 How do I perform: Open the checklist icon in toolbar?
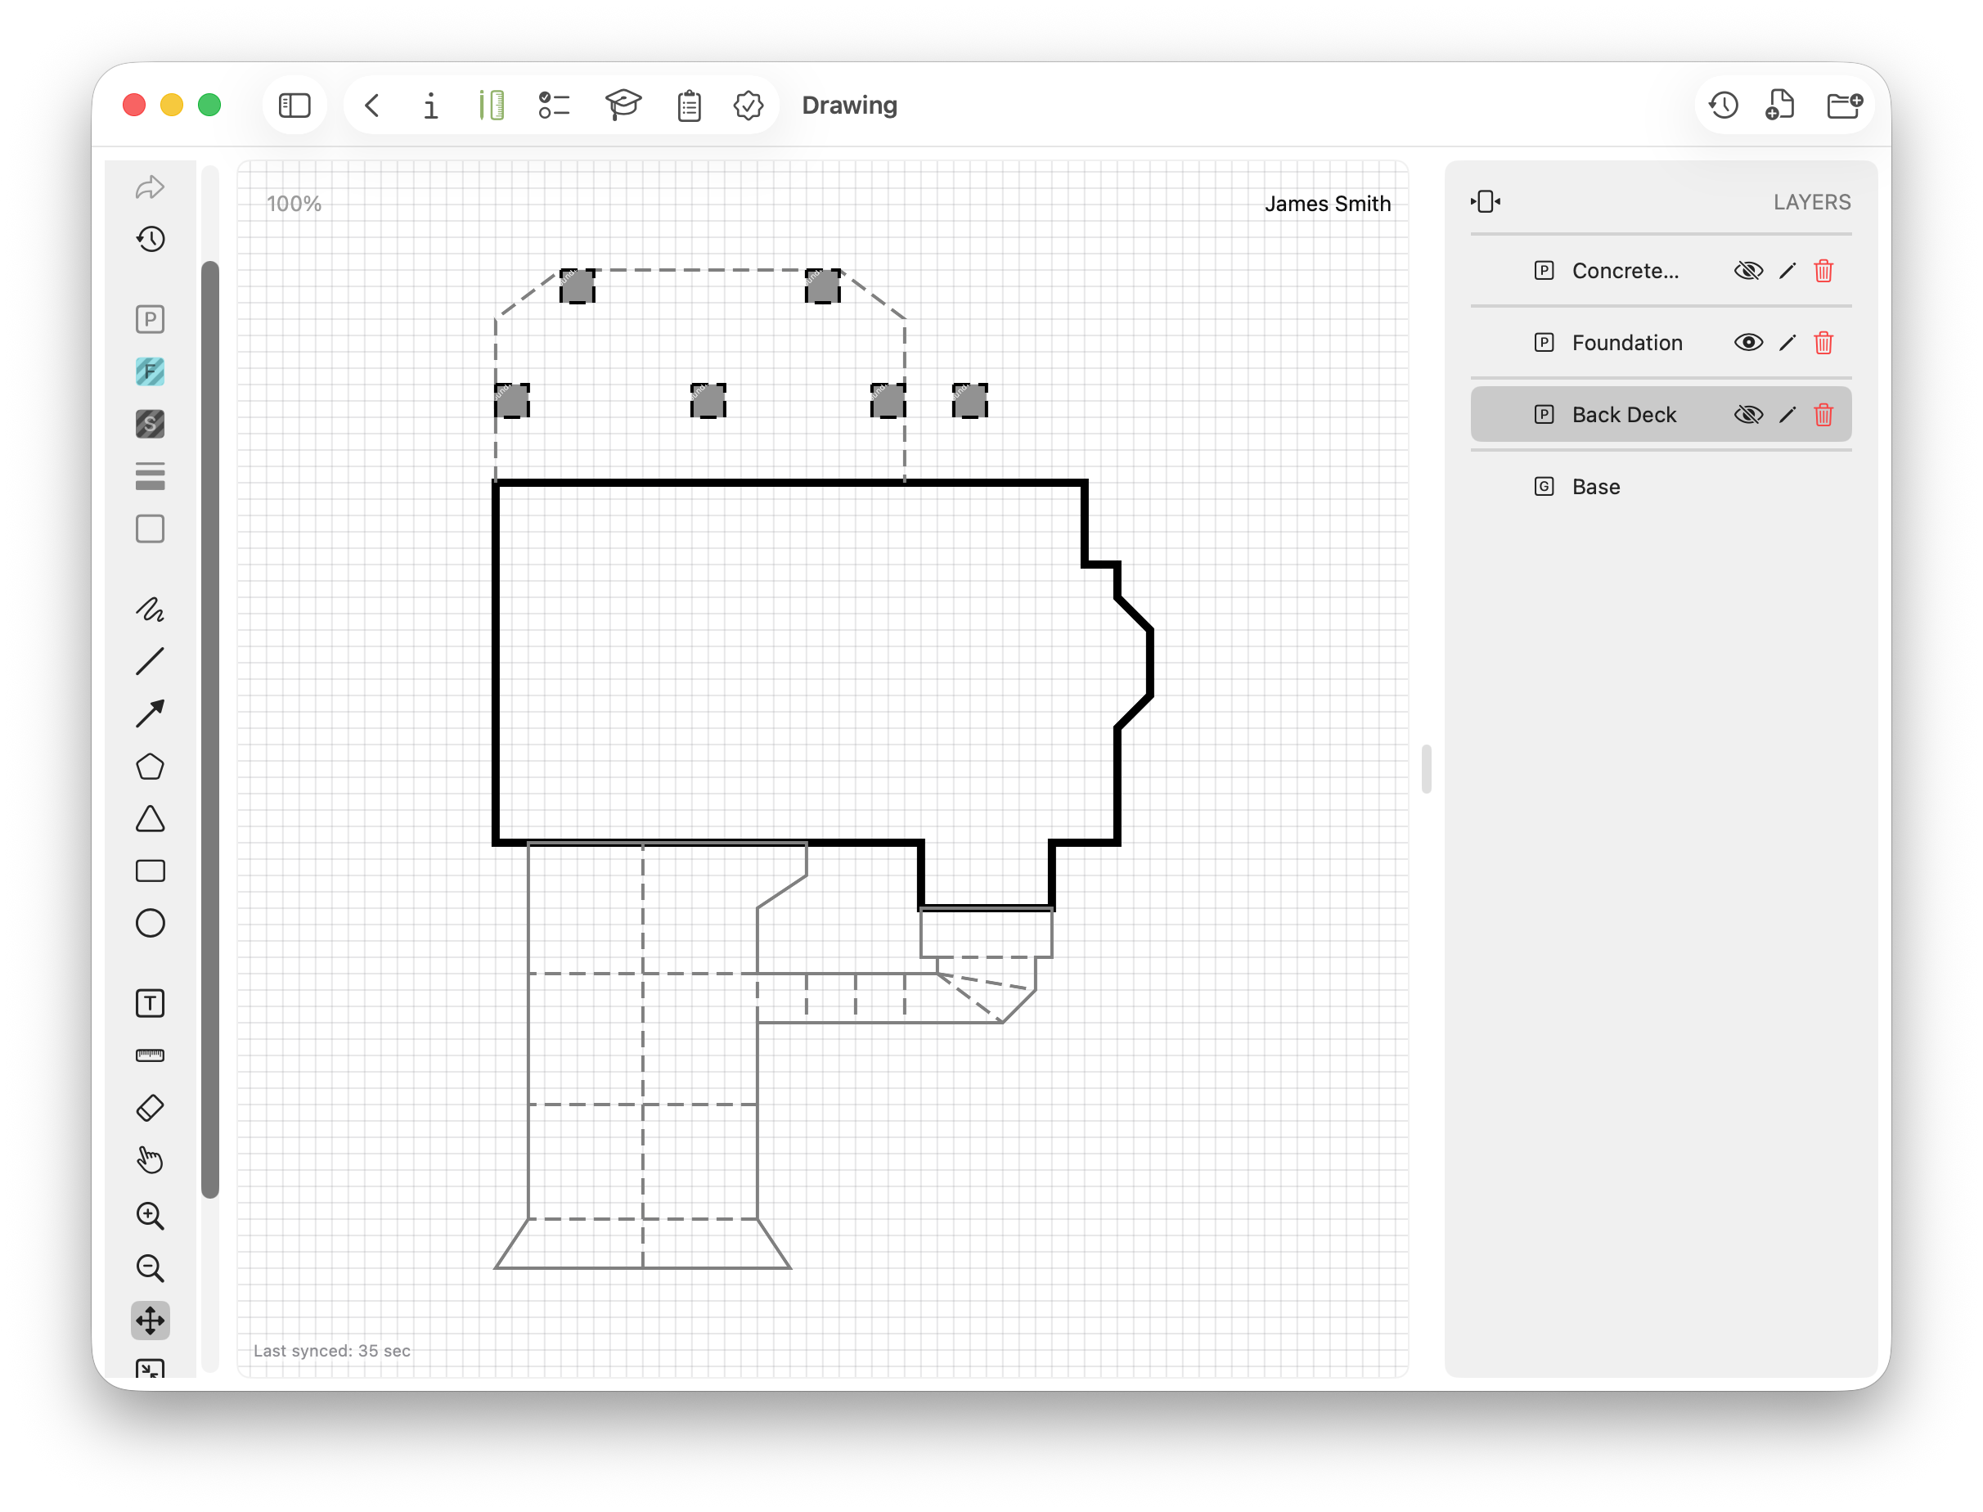click(554, 106)
